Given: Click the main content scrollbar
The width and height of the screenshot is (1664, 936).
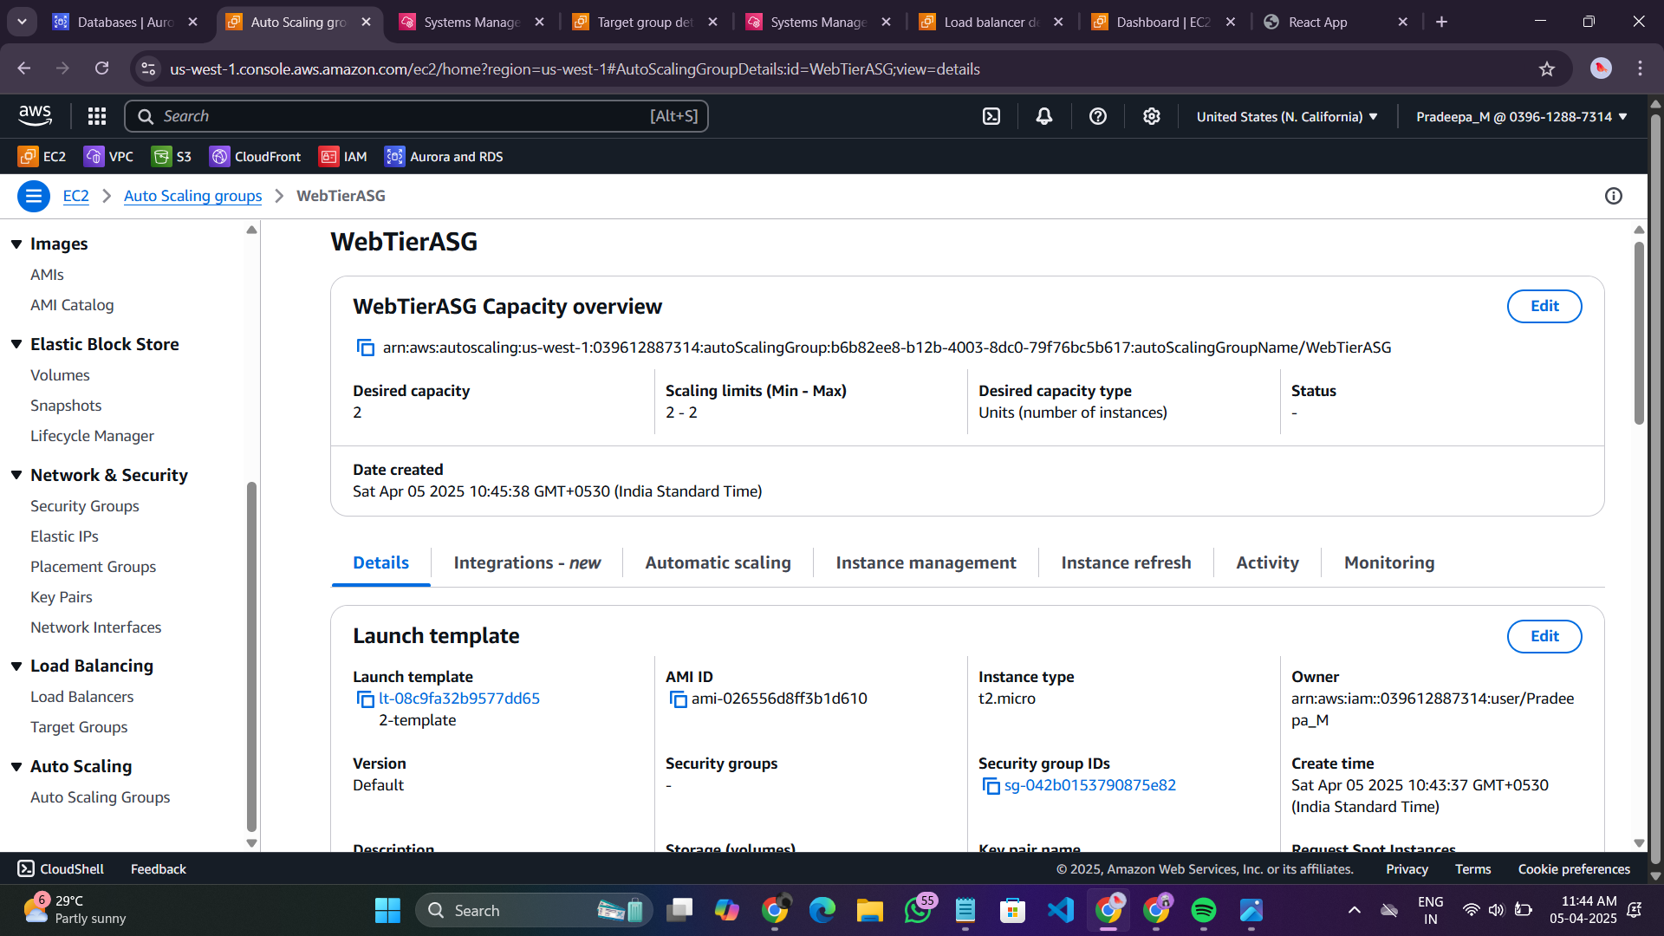Looking at the screenshot, I should [1639, 334].
